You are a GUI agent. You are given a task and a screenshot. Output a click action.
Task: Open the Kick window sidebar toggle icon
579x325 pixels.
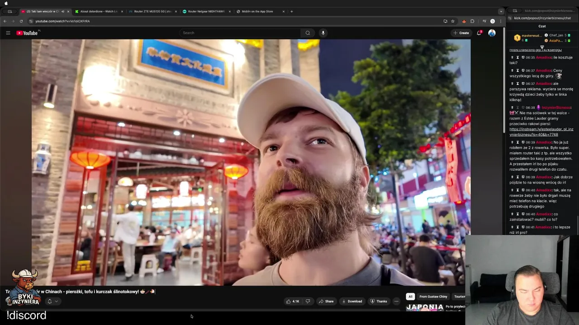coord(515,10)
